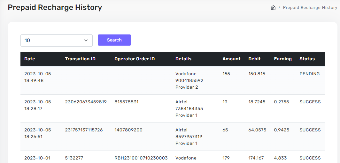Viewport: 340px width, 163px height.
Task: Click the Prepaid Recharge History page heading
Action: 55,7
